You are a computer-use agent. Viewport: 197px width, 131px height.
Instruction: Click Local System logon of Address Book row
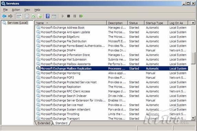[x=178, y=28]
